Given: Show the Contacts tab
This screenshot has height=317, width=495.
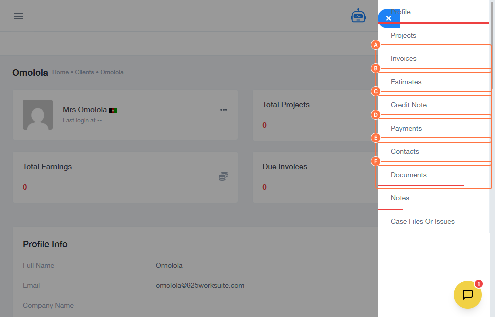Looking at the screenshot, I should pyautogui.click(x=404, y=151).
